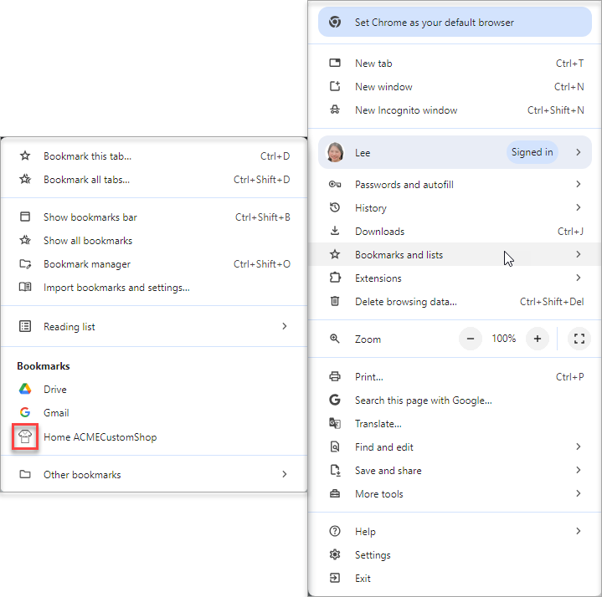Click the Incognito icon for new window
Image resolution: width=602 pixels, height=597 pixels.
point(335,110)
